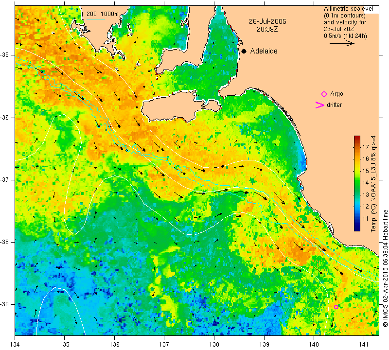389x350 pixels.
Task: Click the 14 value on the color bar
Action: pyautogui.click(x=366, y=183)
